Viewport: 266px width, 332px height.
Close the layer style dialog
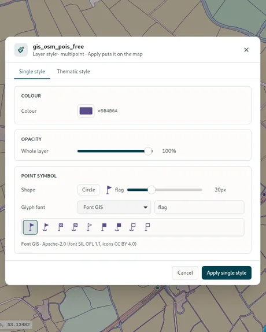[x=246, y=50]
